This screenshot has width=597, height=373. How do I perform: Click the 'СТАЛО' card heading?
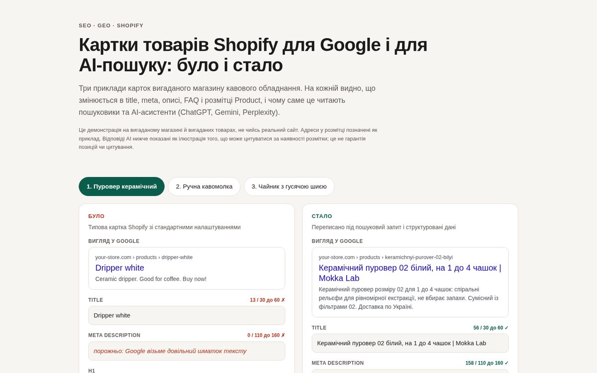coord(322,216)
